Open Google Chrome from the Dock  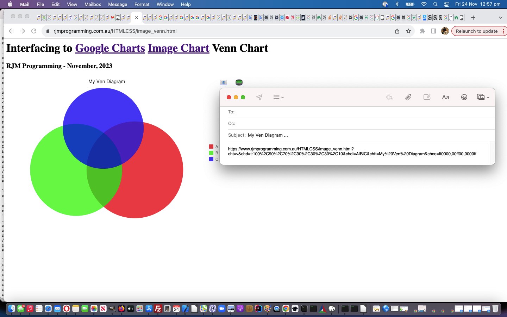(x=286, y=309)
